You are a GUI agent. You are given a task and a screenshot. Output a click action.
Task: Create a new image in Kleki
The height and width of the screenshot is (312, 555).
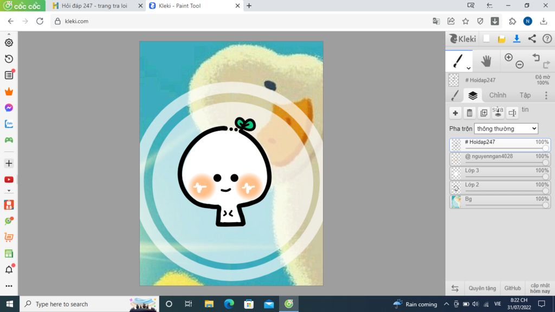[486, 39]
